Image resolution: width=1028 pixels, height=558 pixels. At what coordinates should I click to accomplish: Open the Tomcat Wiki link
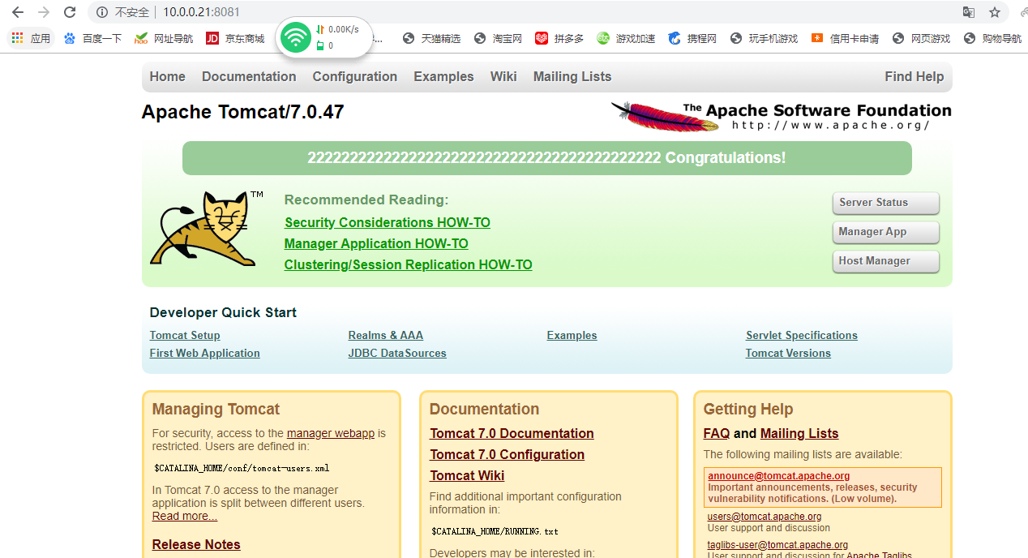[x=467, y=475]
